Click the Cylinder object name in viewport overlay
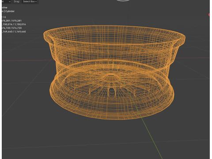 click(10, 11)
